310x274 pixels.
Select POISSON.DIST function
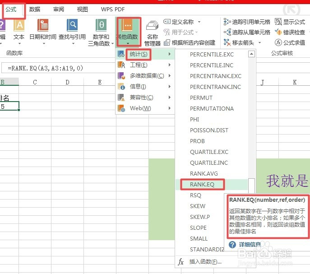tap(212, 130)
